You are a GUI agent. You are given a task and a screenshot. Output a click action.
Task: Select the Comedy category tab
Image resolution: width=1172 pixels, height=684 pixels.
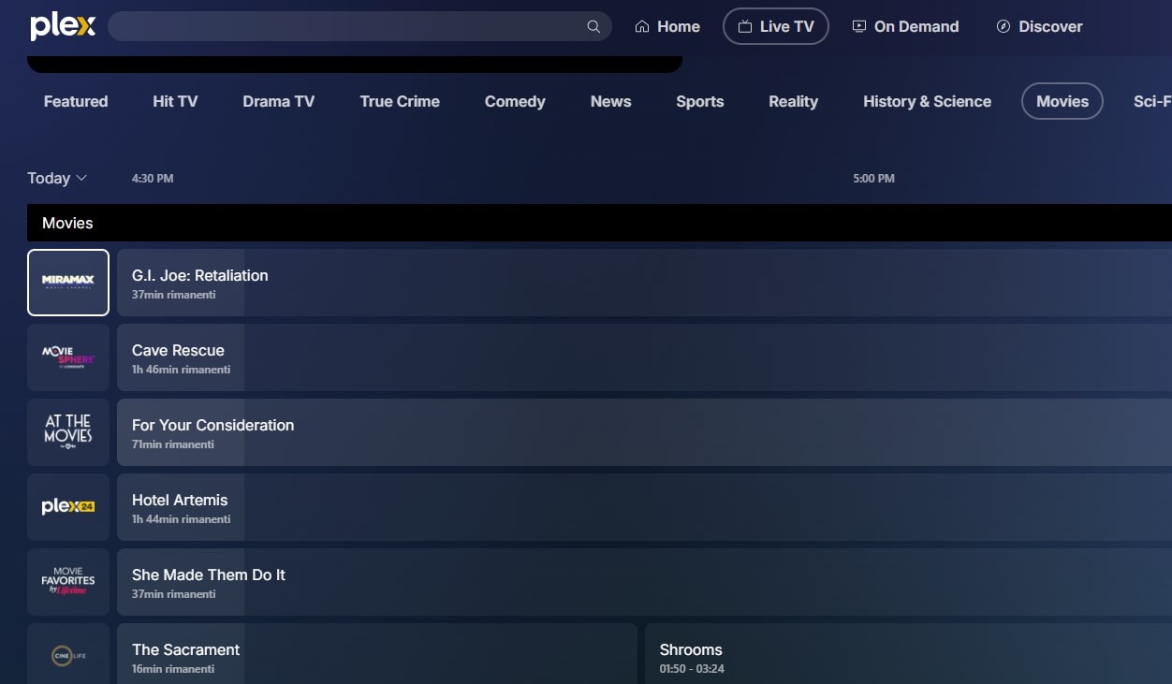(515, 101)
